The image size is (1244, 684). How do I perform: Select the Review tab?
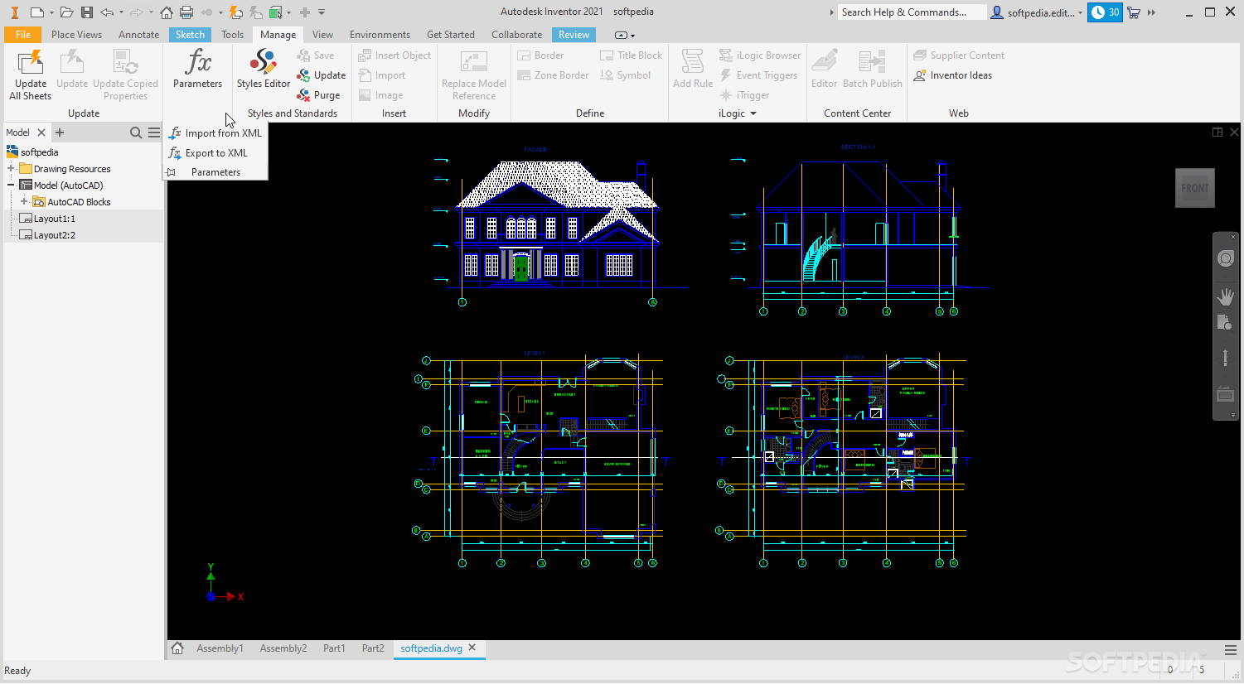(x=574, y=35)
